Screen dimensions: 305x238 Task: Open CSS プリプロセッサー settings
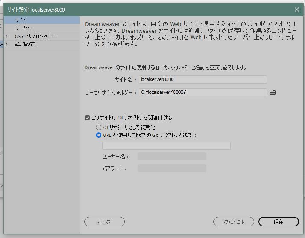pyautogui.click(x=35, y=36)
